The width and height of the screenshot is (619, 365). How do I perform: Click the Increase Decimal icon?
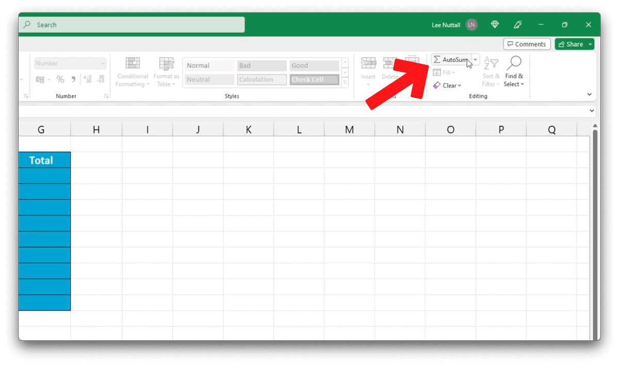coord(87,79)
